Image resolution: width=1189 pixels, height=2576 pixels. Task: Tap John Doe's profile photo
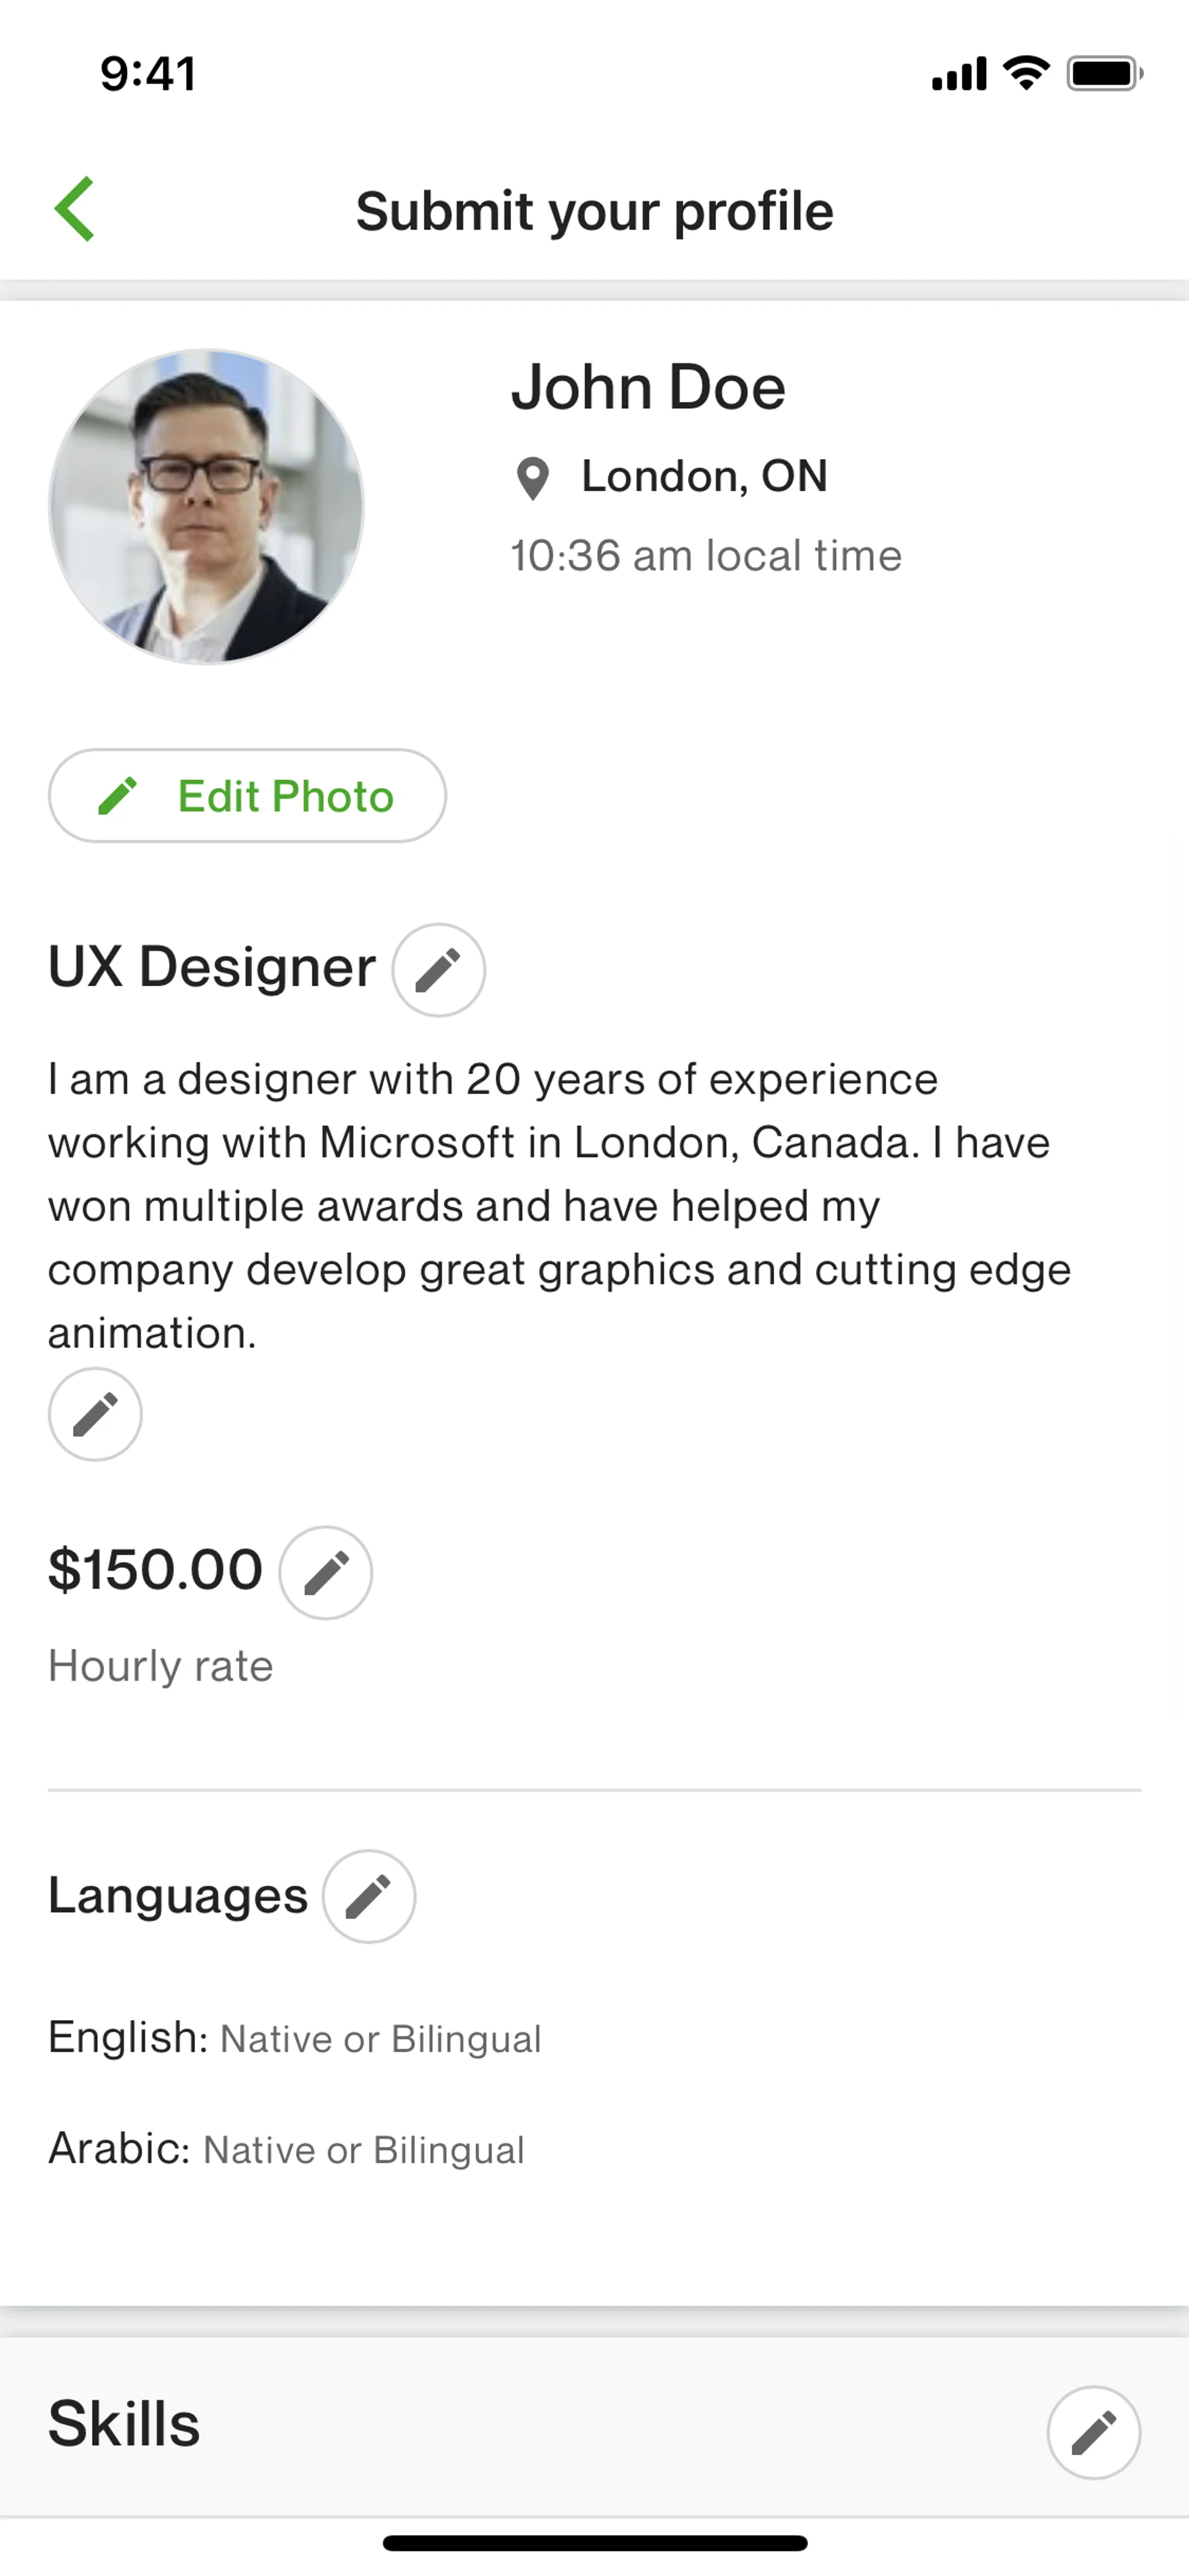click(207, 506)
